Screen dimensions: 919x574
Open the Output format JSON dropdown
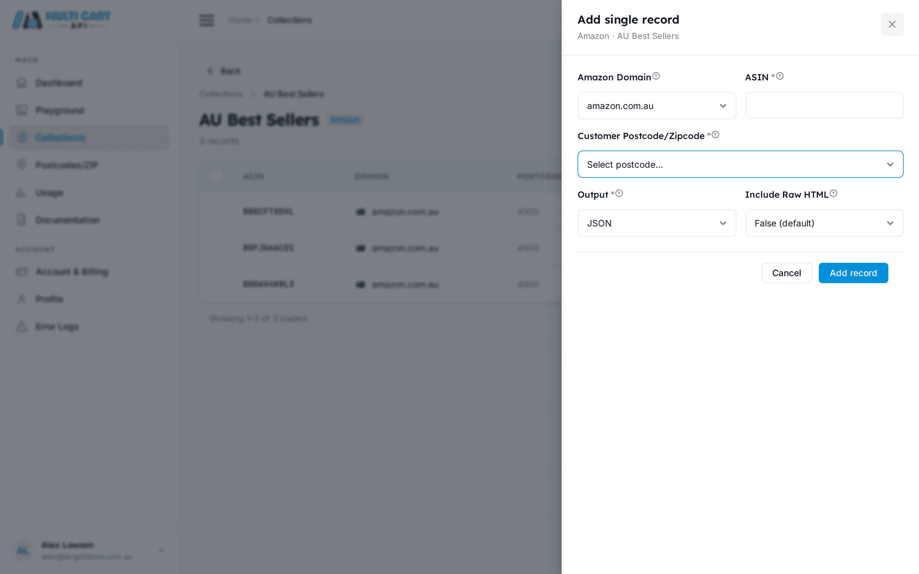coord(657,223)
